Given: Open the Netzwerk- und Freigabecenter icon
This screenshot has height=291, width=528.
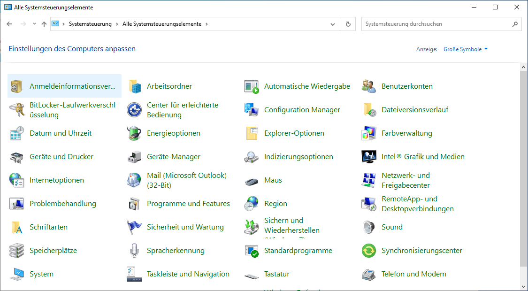Looking at the screenshot, I should [x=369, y=180].
